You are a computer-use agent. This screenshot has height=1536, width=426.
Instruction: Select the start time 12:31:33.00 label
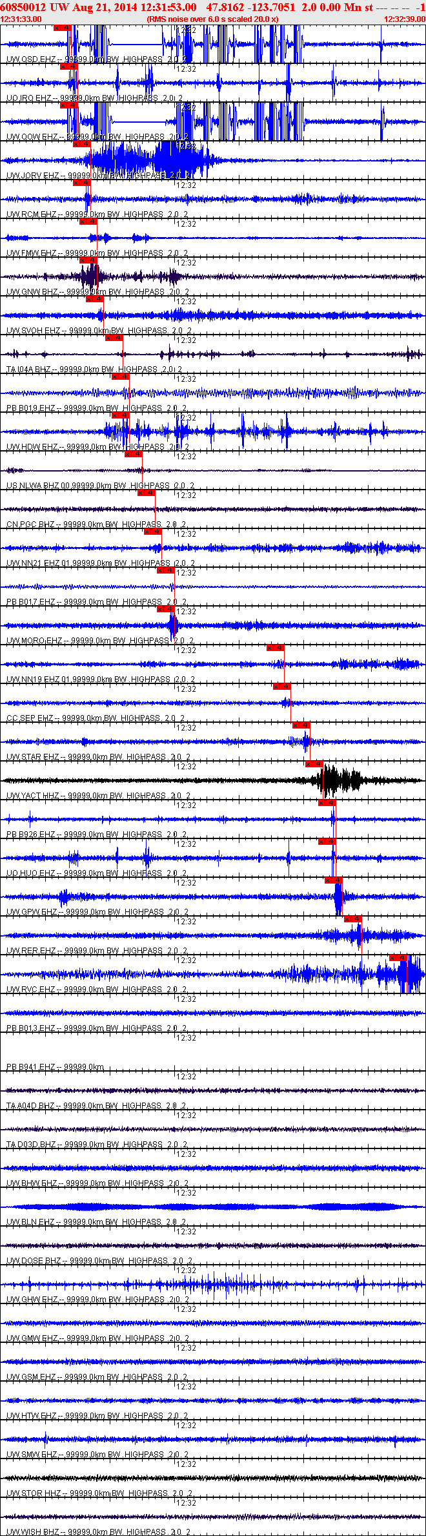(x=21, y=19)
